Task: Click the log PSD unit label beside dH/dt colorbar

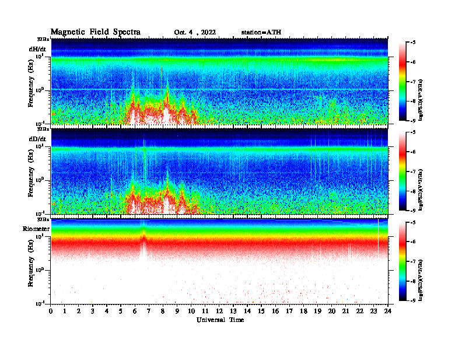Action: click(421, 100)
